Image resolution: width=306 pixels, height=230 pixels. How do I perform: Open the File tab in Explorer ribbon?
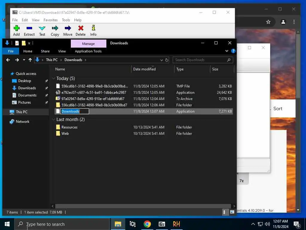click(x=11, y=51)
